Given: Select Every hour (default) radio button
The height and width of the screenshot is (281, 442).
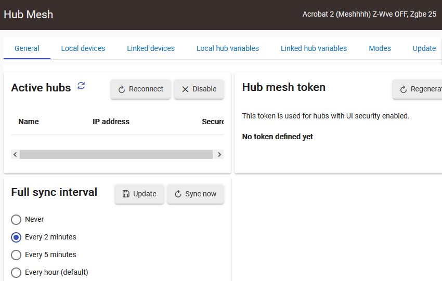Looking at the screenshot, I should coord(16,273).
